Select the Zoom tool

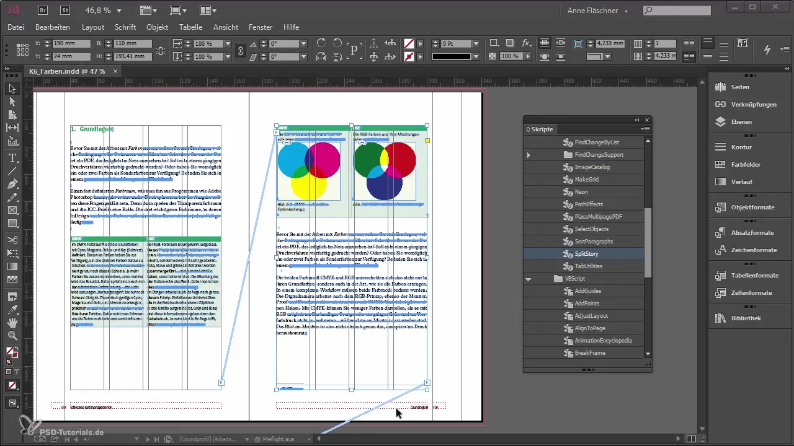click(12, 336)
